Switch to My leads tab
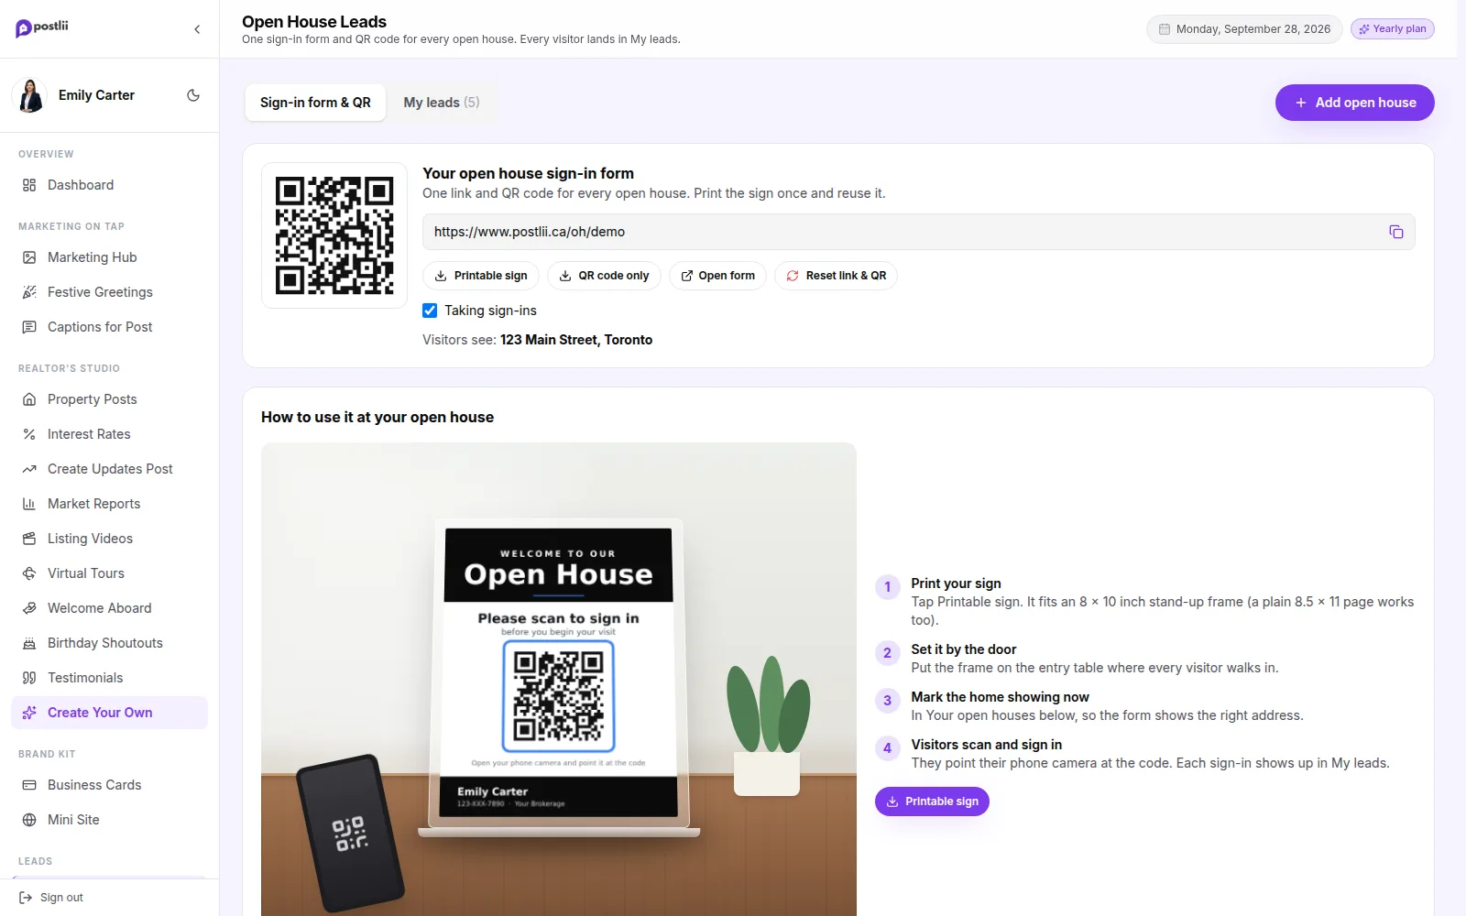1466x916 pixels. tap(442, 103)
